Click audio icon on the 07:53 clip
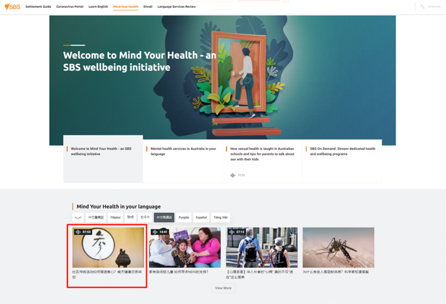 click(x=78, y=232)
